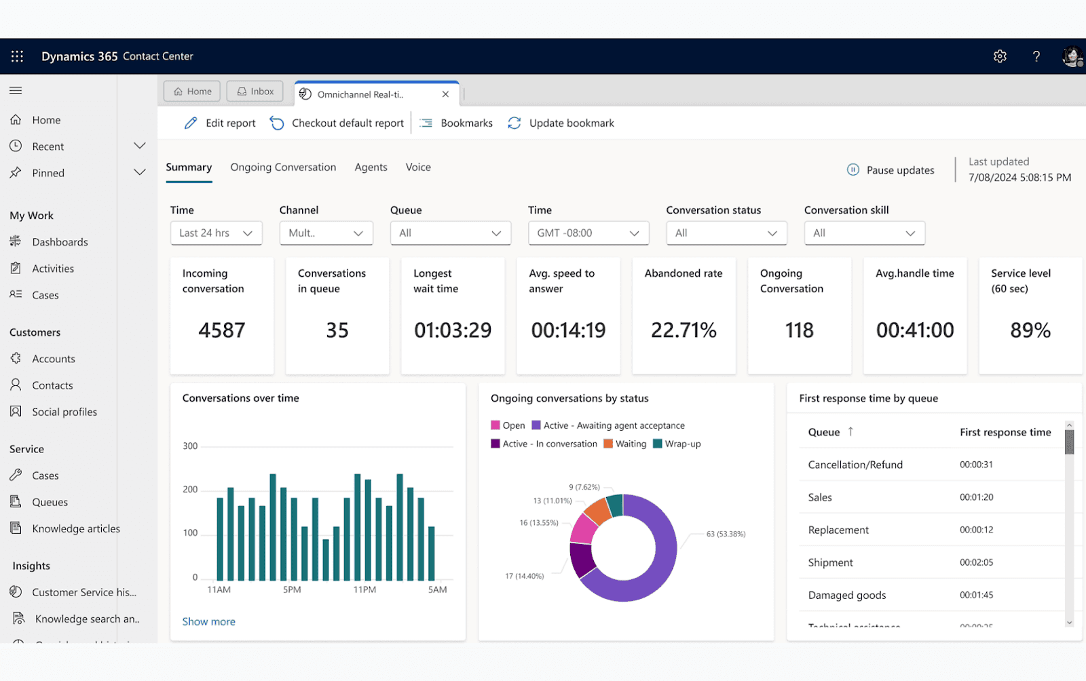1086x681 pixels.
Task: Open the app launcher waffle menu
Action: click(17, 56)
